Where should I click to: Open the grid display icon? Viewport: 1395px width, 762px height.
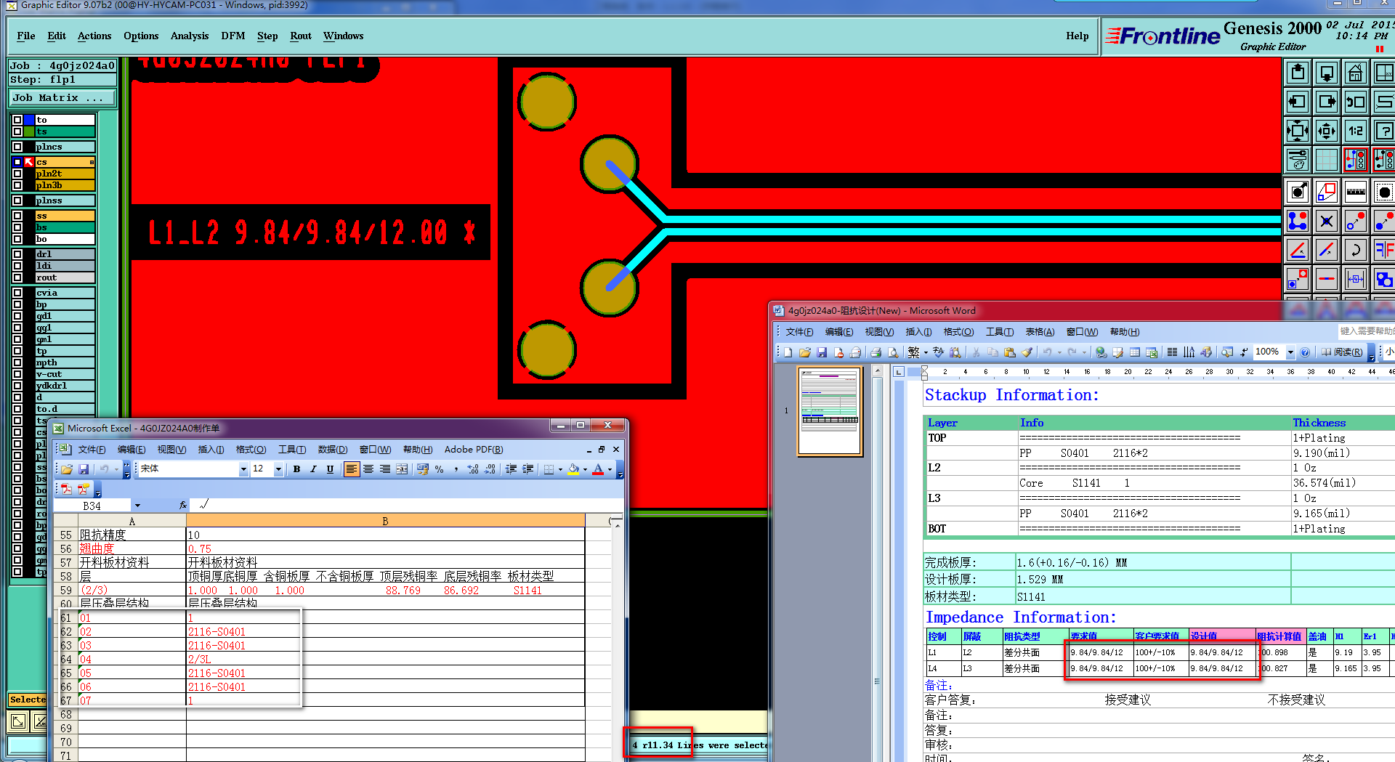click(x=1326, y=160)
